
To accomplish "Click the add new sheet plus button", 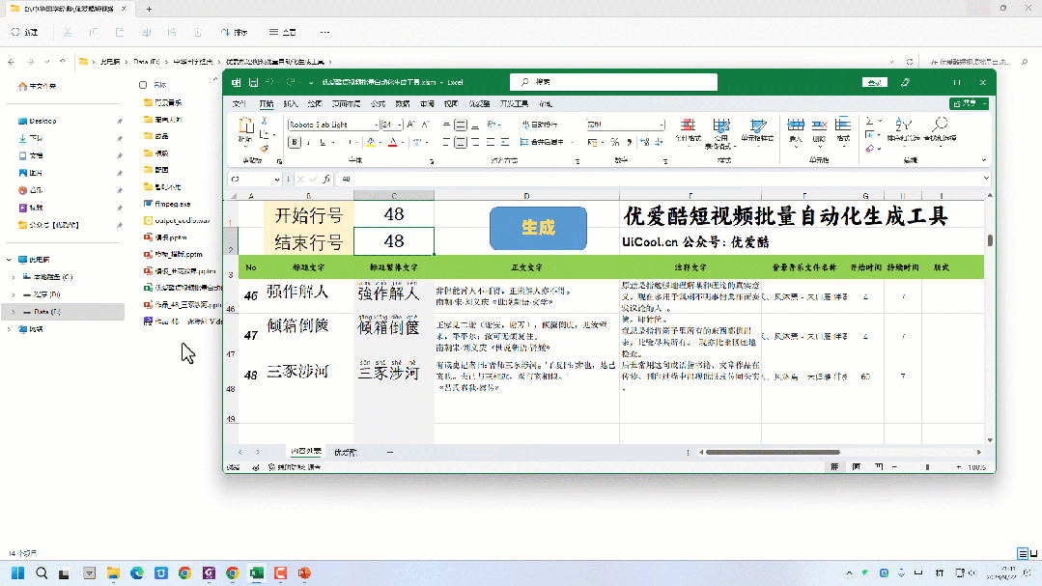I will point(390,452).
